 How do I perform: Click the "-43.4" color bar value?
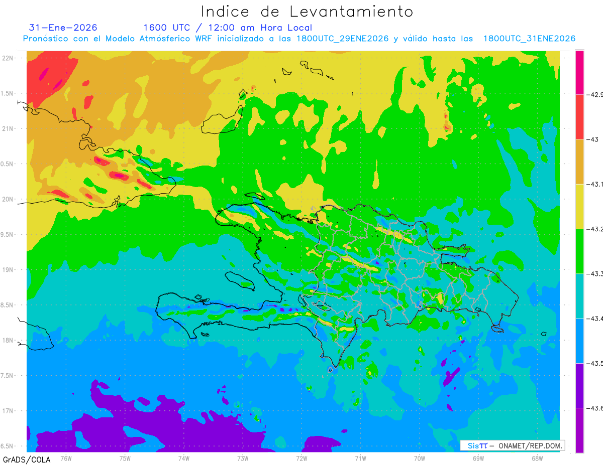pyautogui.click(x=594, y=319)
